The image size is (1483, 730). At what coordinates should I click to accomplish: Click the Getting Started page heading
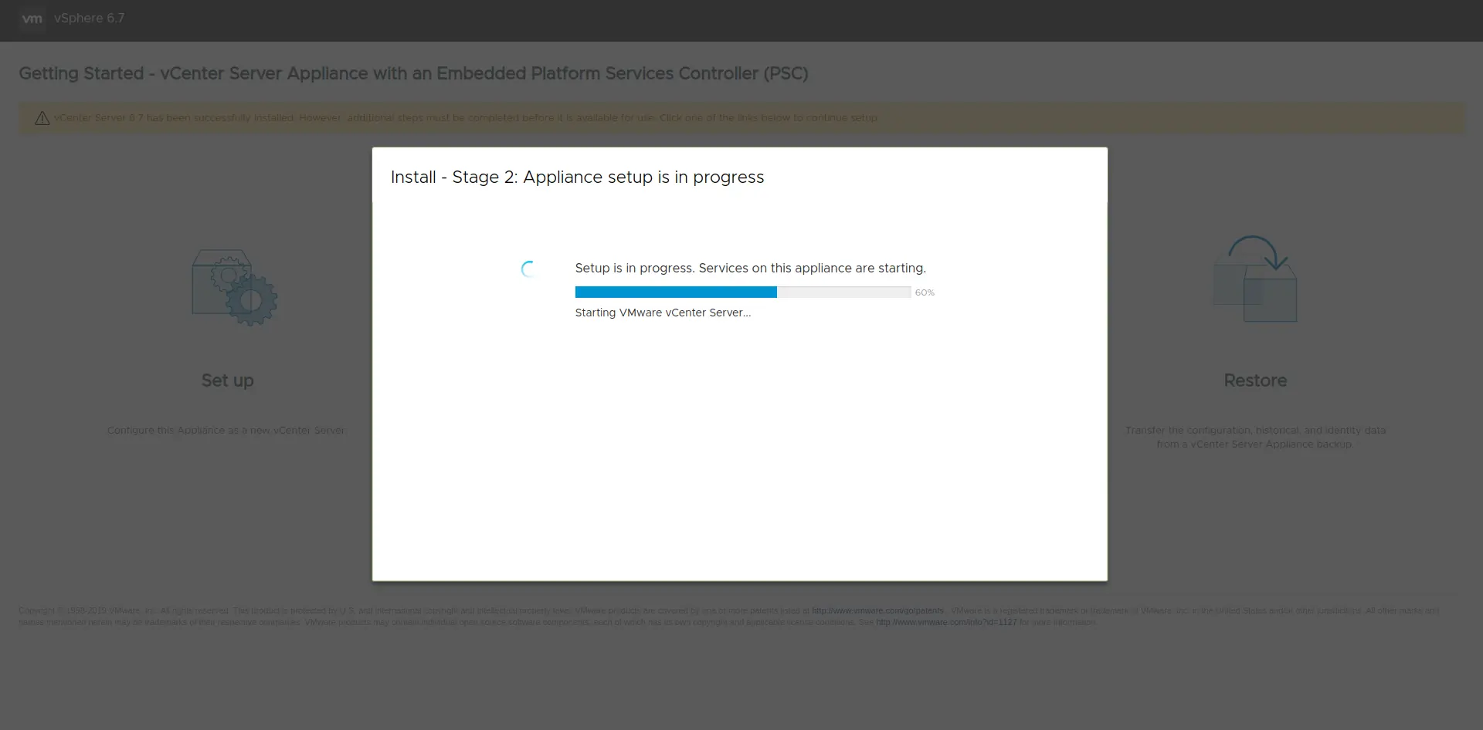click(413, 73)
